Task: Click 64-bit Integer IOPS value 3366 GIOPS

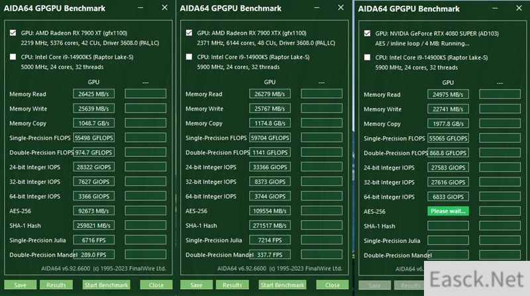Action: (93, 196)
